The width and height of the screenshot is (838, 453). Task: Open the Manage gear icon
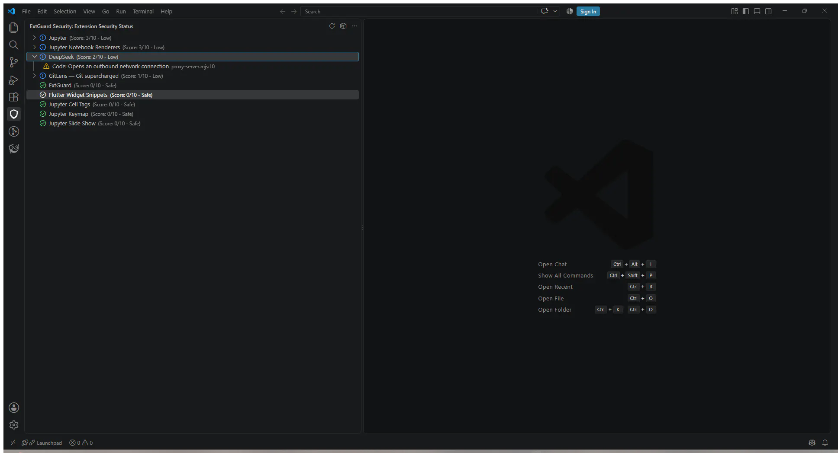point(14,425)
